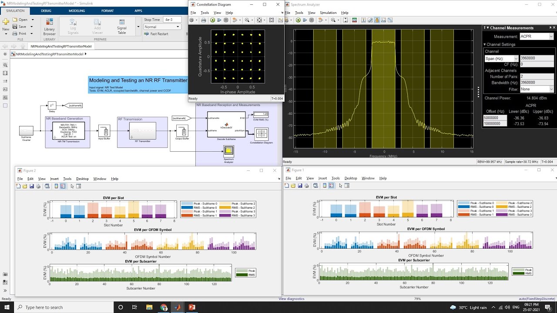The height and width of the screenshot is (313, 557).
Task: Click the Stop button in Spectrum Analyzer toolbar
Action: click(x=312, y=20)
